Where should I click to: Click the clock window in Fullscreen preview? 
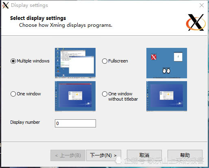[x=178, y=57]
